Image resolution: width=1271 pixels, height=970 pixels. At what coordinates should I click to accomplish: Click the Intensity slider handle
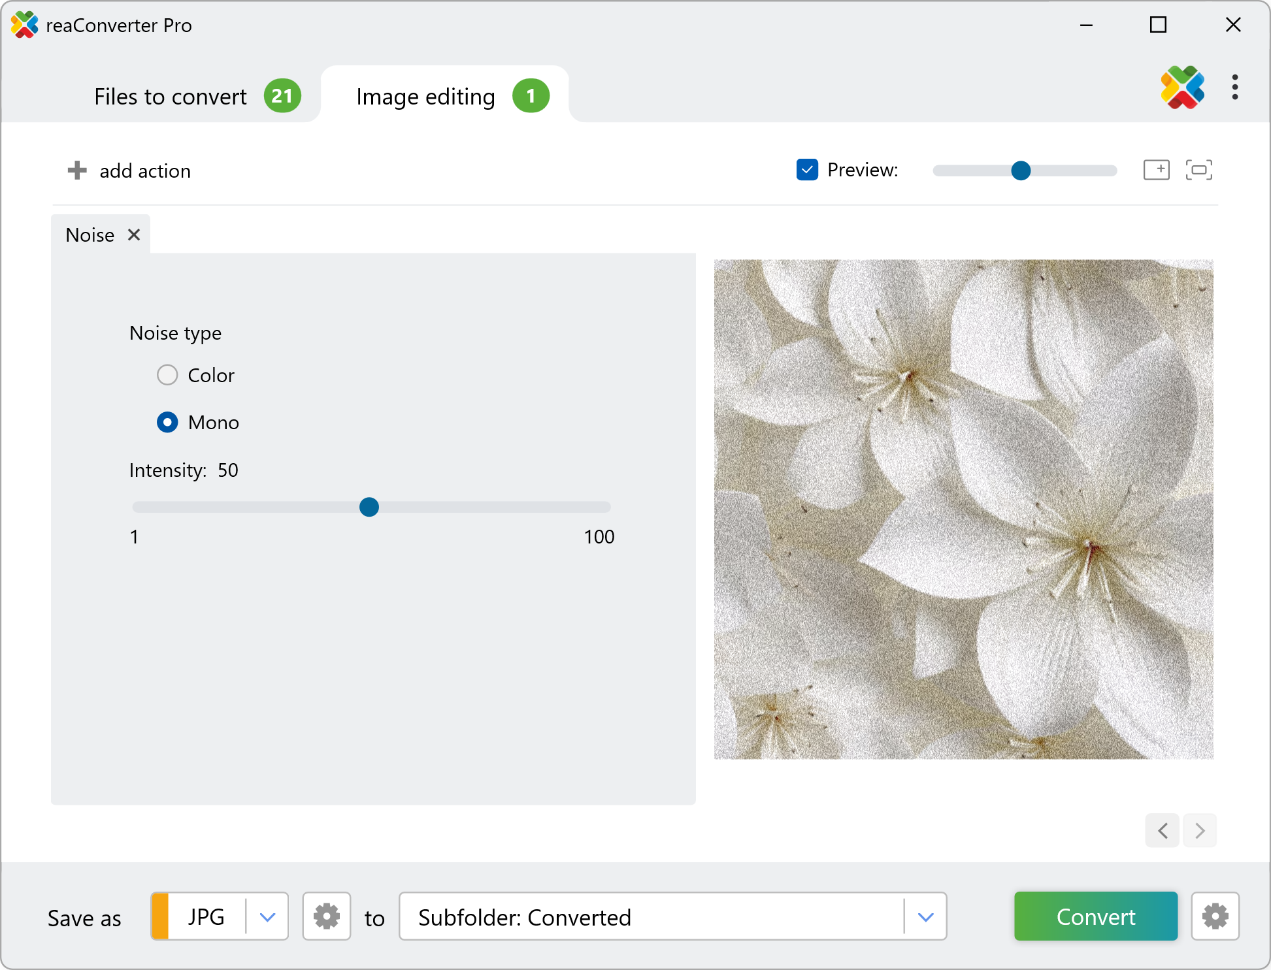[x=369, y=507]
